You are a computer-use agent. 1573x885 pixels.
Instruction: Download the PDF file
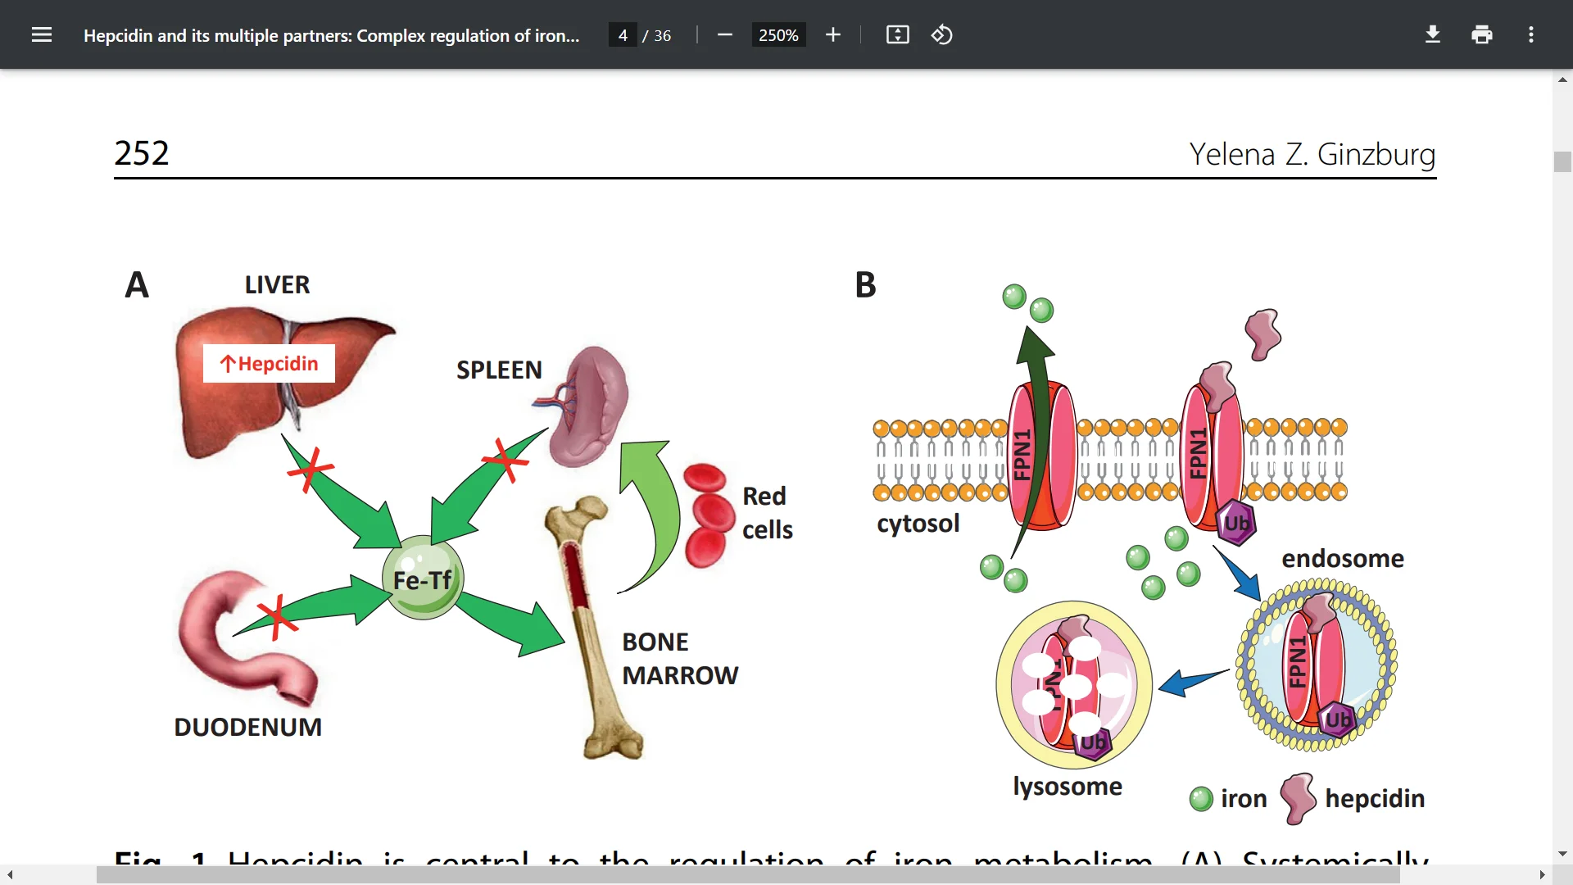click(1433, 34)
